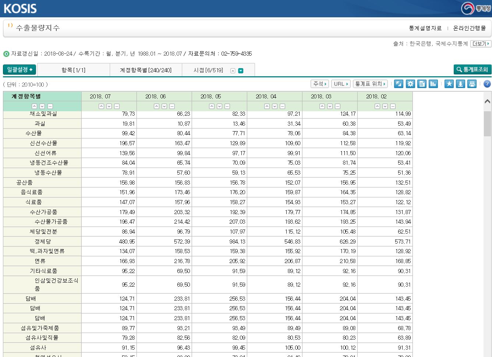Click the download icon in toolbar

coord(460,84)
